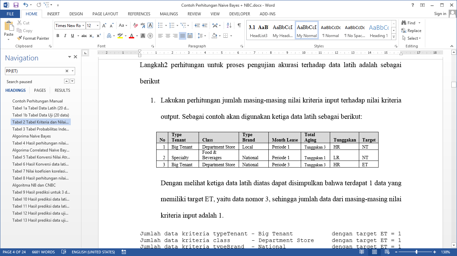This screenshot has width=457, height=256.
Task: Open the navigation search options dropdown
Action: pyautogui.click(x=72, y=71)
